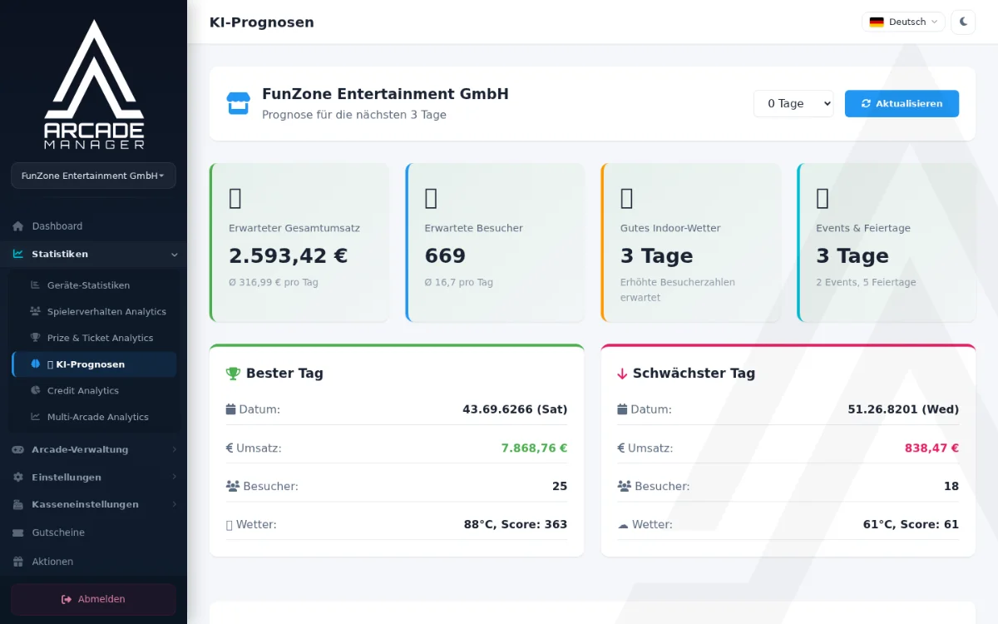Click the Spielerverhalten Analytics users icon
Screen dimensions: 998x624
[35, 311]
